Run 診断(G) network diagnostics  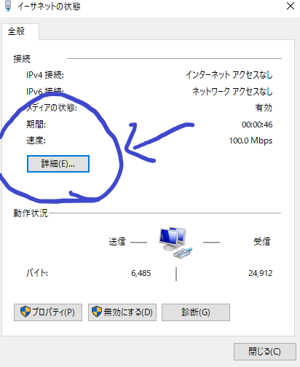tap(196, 312)
